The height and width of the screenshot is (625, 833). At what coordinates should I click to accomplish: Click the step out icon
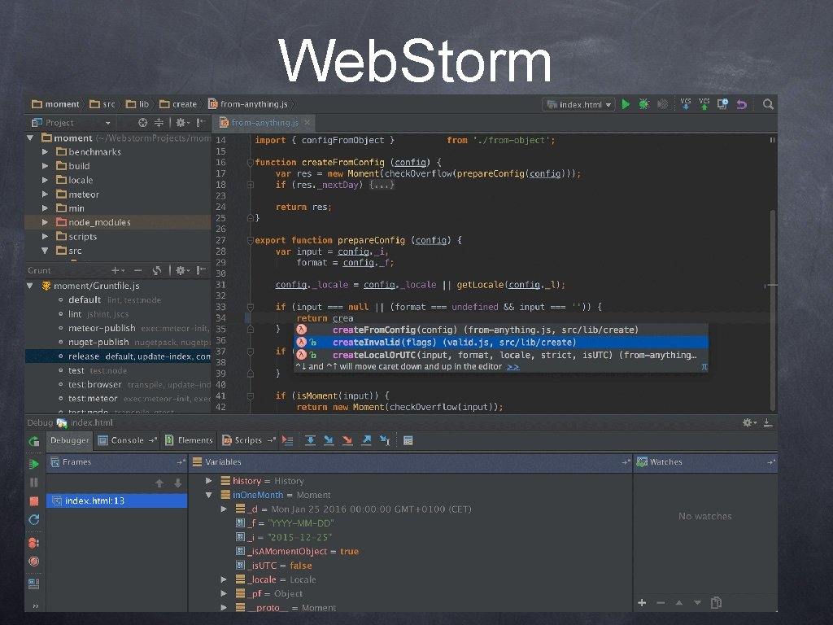pyautogui.click(x=366, y=440)
